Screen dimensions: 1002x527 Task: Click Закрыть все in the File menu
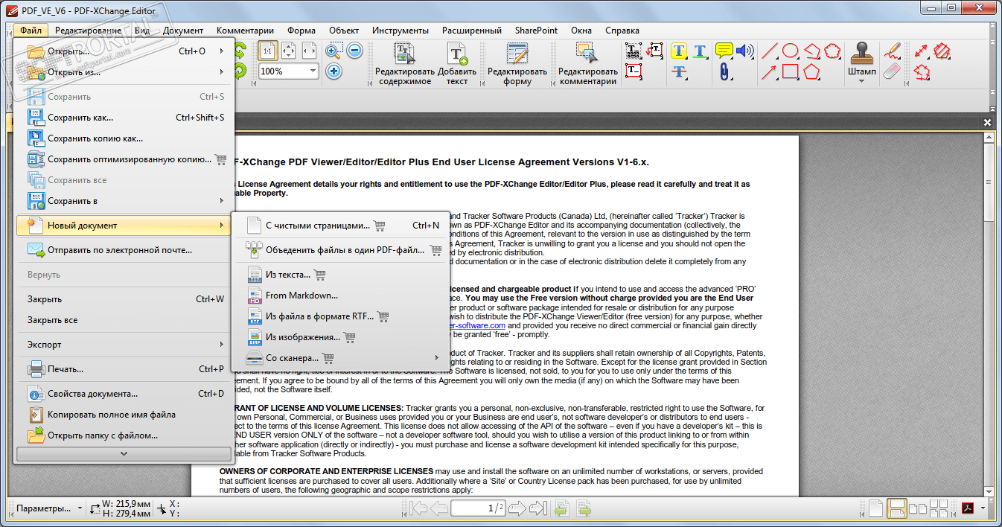pyautogui.click(x=125, y=320)
